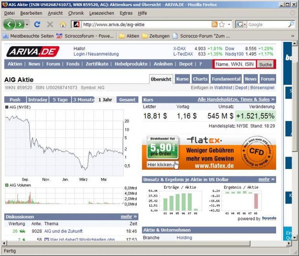Follow the Holding branch link
Viewport: 299px width, 256px height.
point(184,237)
